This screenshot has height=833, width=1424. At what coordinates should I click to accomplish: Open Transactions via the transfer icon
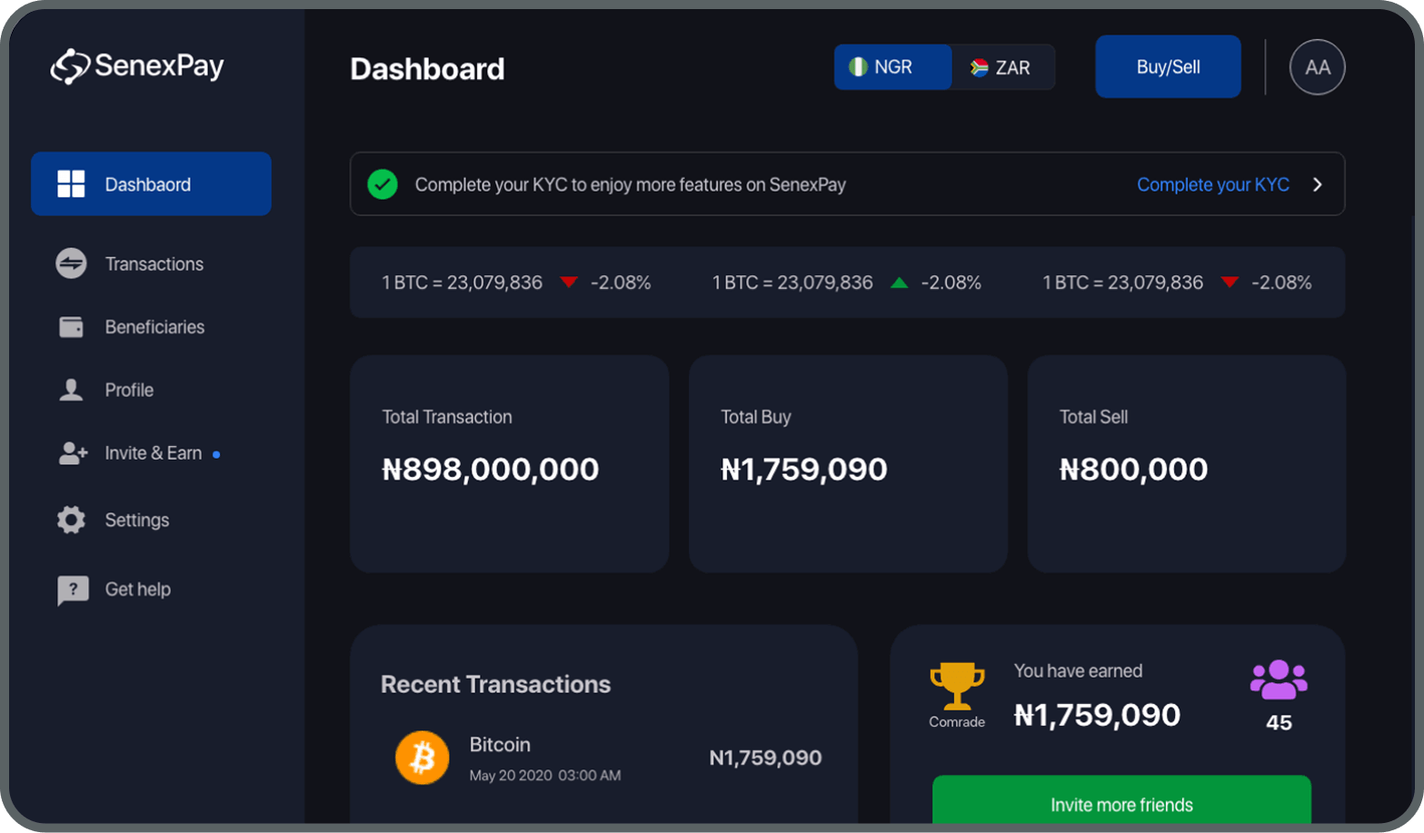click(x=71, y=263)
